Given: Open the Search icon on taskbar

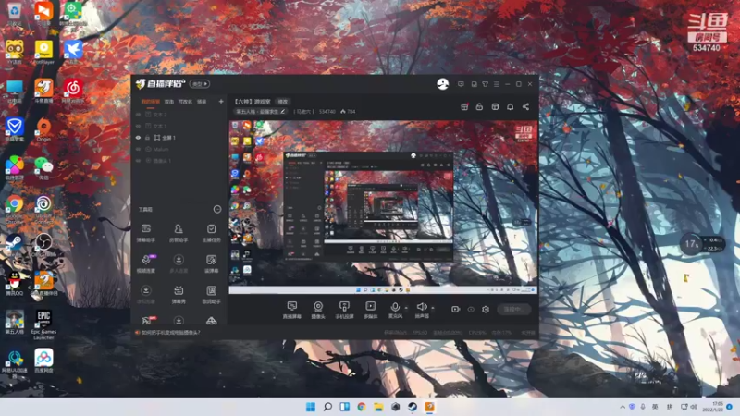Looking at the screenshot, I should pyautogui.click(x=327, y=407).
